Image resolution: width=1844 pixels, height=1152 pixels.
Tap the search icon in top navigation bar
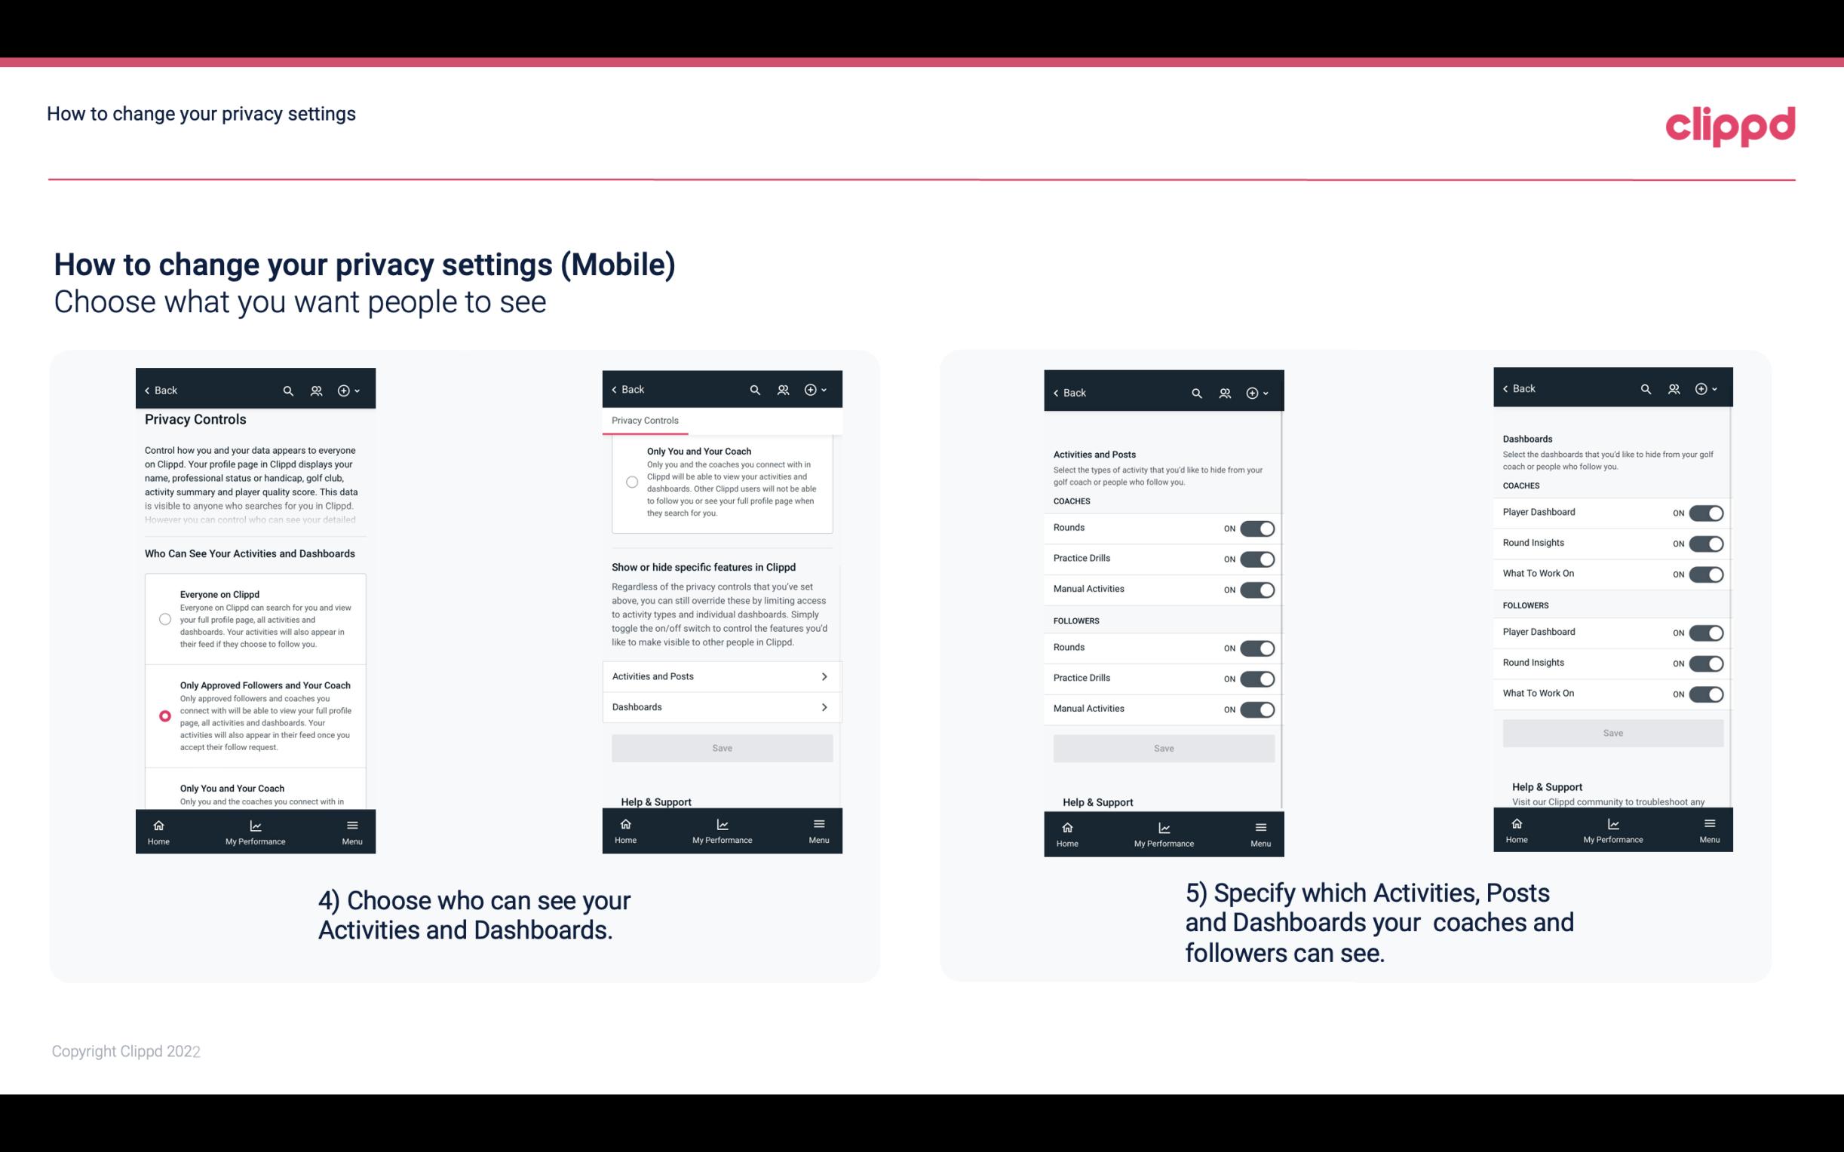tap(288, 391)
